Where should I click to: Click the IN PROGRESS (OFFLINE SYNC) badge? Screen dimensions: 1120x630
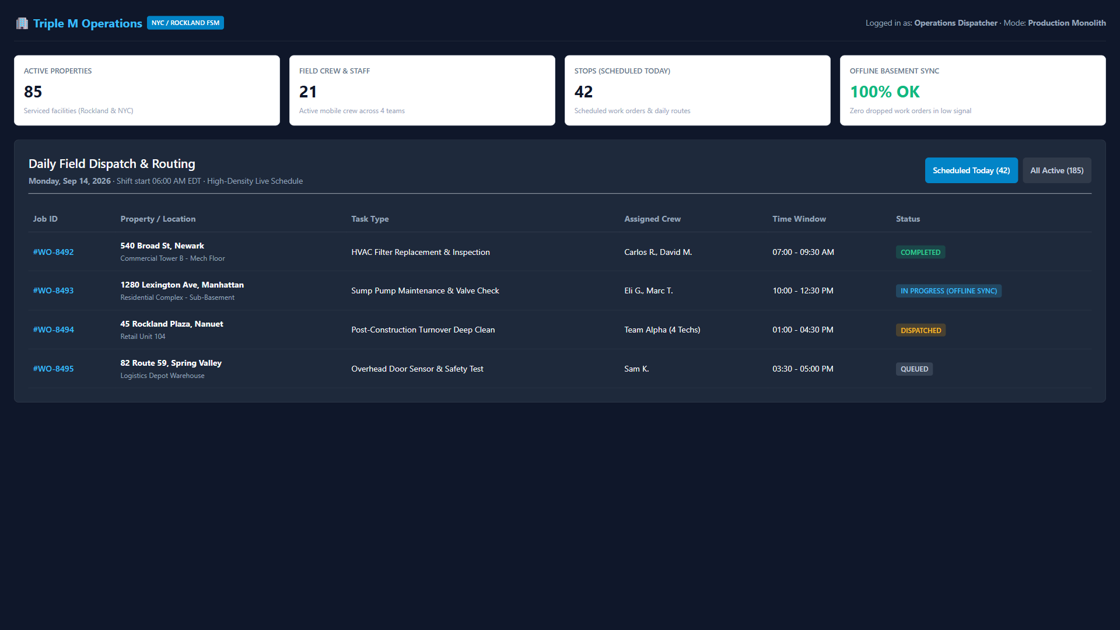coord(949,290)
